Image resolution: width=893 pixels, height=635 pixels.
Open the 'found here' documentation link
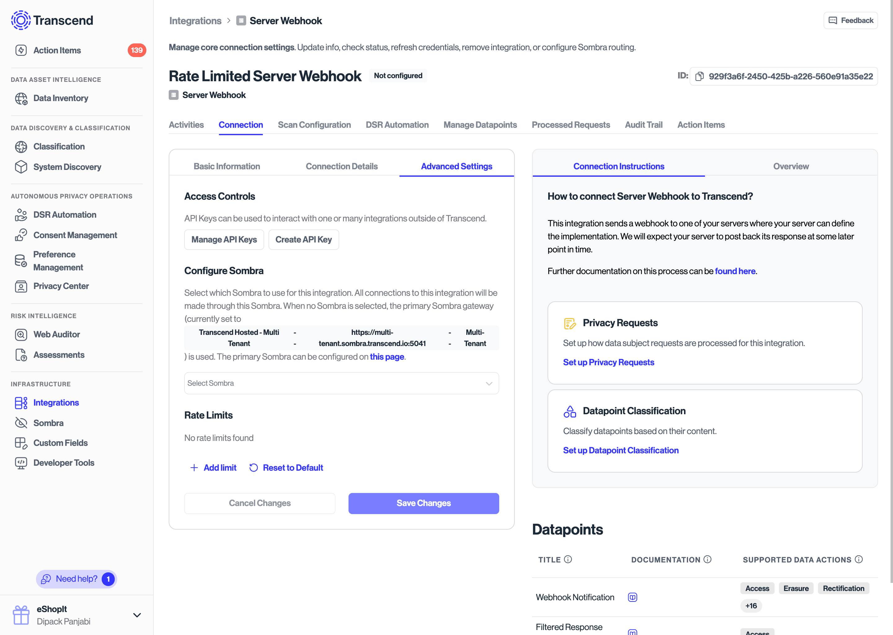(735, 271)
